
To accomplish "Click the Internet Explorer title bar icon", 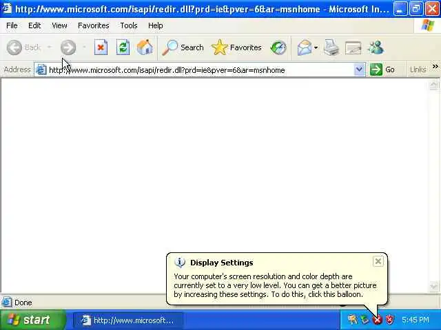I will coord(7,8).
